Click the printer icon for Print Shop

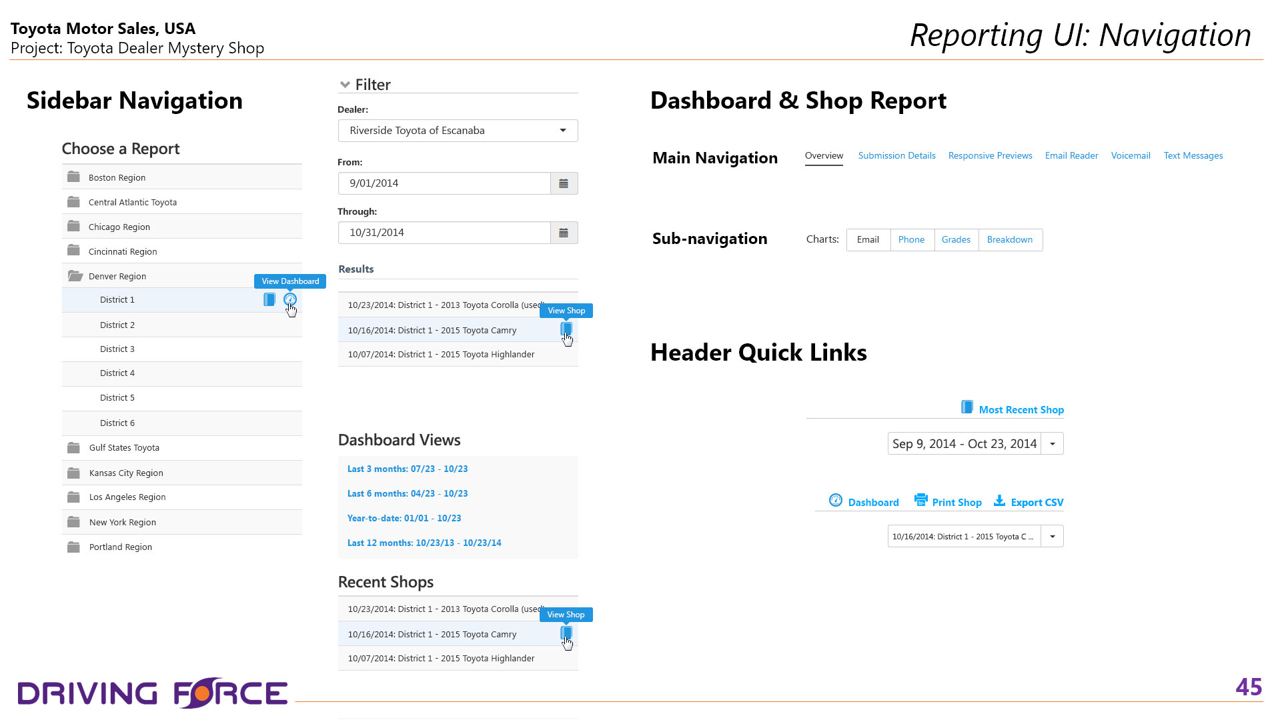(x=920, y=500)
